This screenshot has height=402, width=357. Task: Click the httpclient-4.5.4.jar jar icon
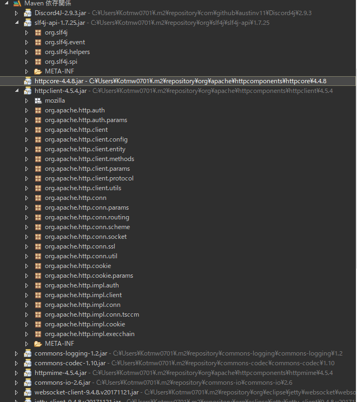point(28,91)
